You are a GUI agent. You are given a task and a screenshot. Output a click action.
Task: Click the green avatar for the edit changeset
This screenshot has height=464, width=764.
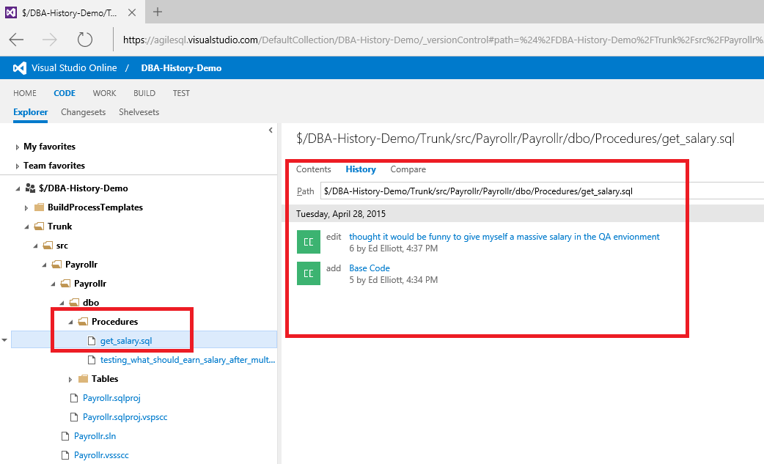point(309,242)
